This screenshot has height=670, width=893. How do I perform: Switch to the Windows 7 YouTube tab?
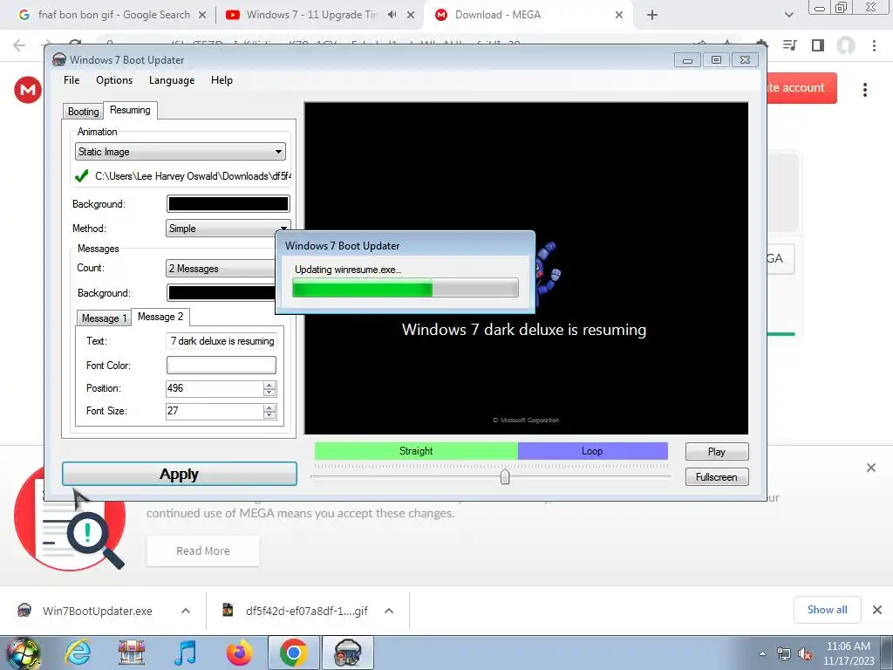coord(311,15)
